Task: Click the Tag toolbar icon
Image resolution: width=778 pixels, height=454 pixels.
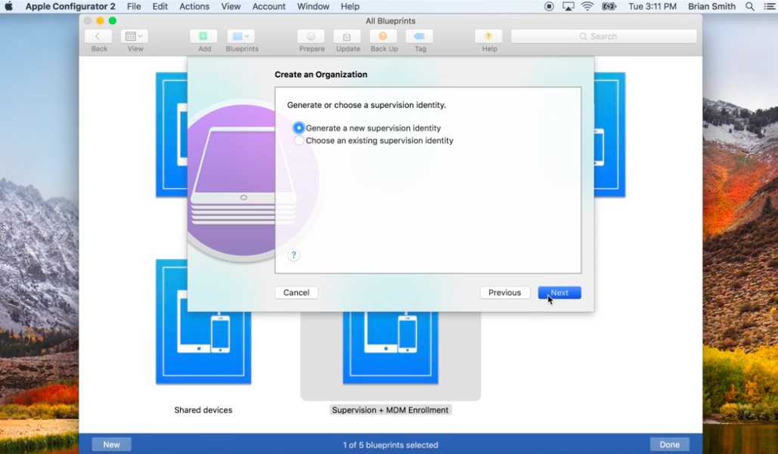Action: [x=420, y=36]
